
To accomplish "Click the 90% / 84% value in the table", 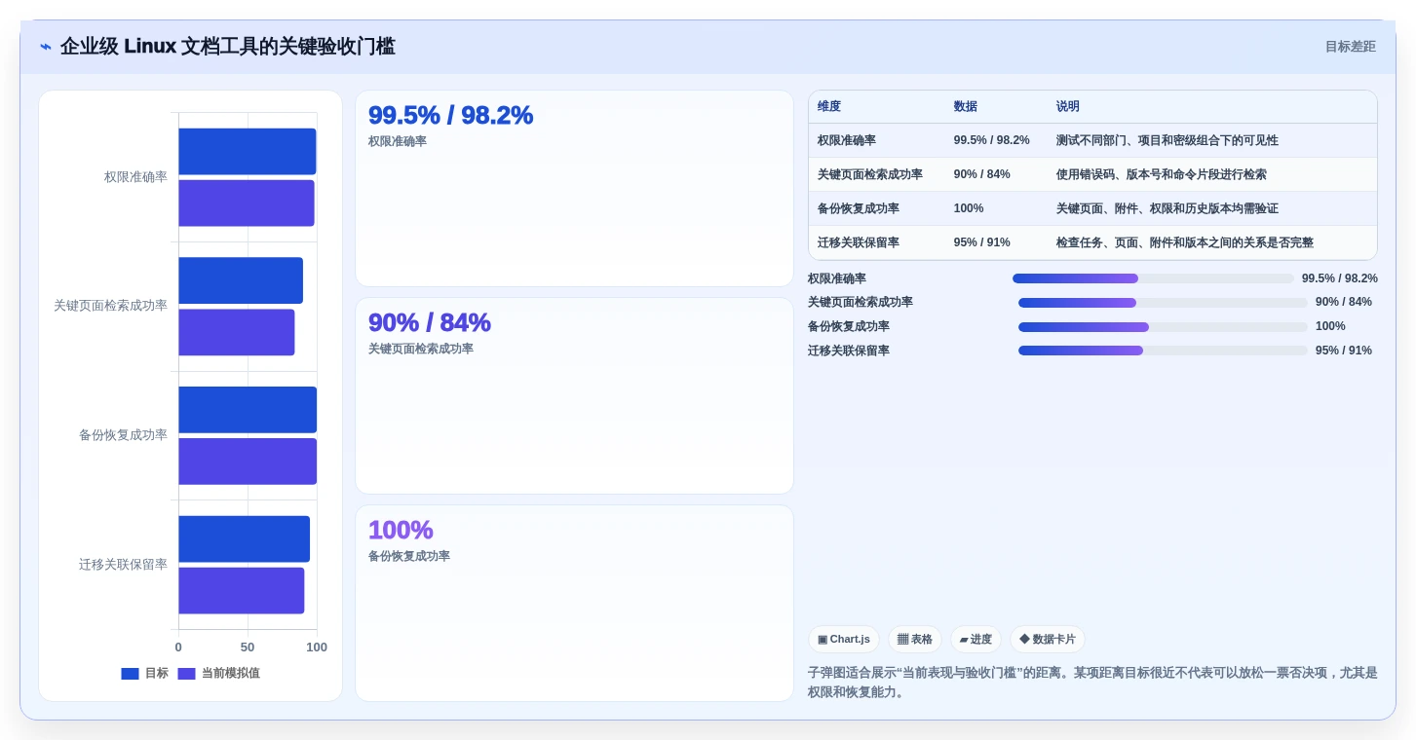I will [x=982, y=174].
